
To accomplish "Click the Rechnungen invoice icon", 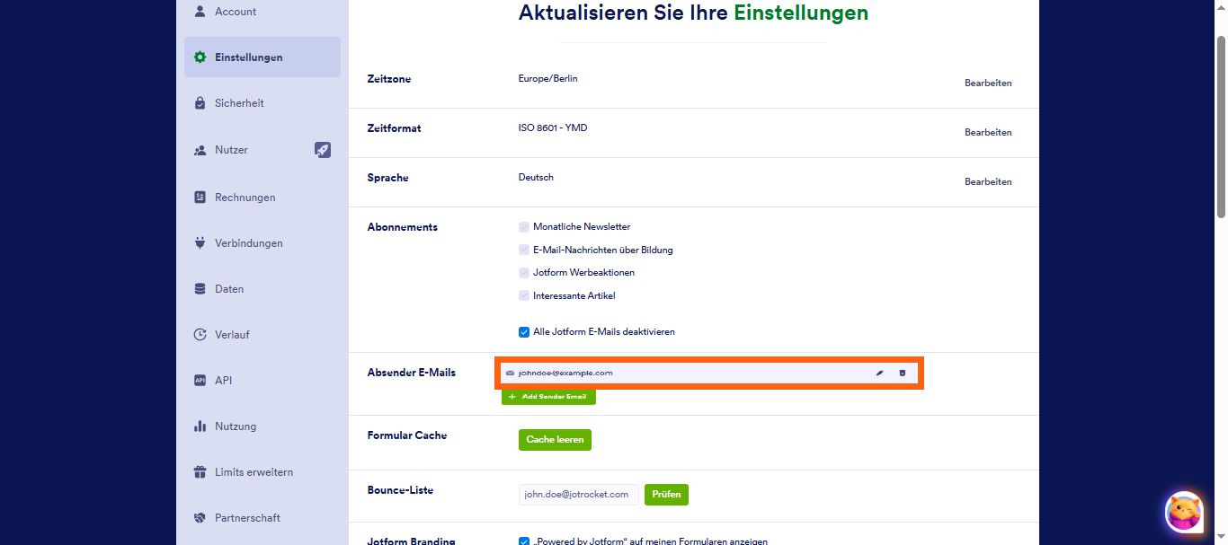I will click(200, 198).
